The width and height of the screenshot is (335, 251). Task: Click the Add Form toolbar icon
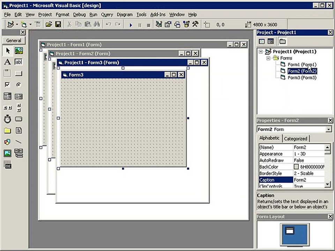click(23, 24)
